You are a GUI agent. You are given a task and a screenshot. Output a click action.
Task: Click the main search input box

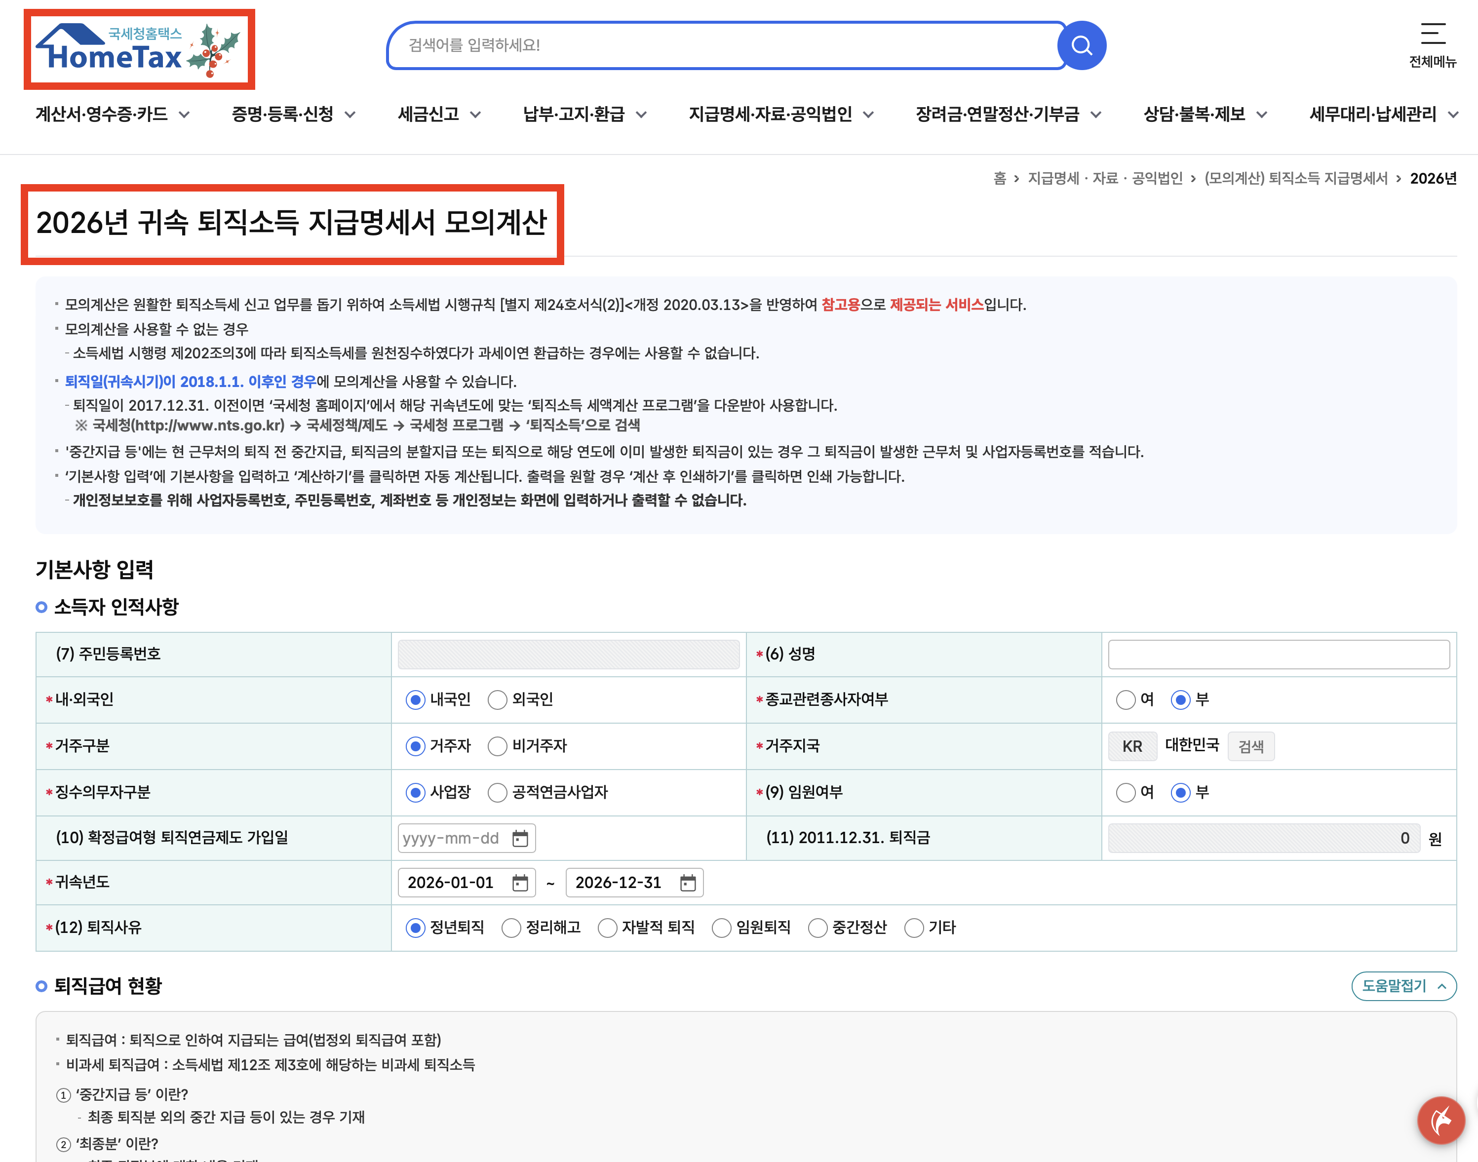724,45
